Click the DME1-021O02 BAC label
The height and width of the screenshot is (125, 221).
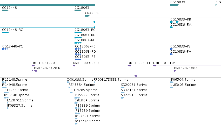pos(185,68)
